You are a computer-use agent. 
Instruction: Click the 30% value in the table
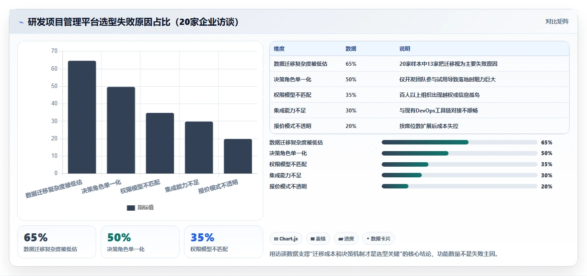pyautogui.click(x=351, y=111)
